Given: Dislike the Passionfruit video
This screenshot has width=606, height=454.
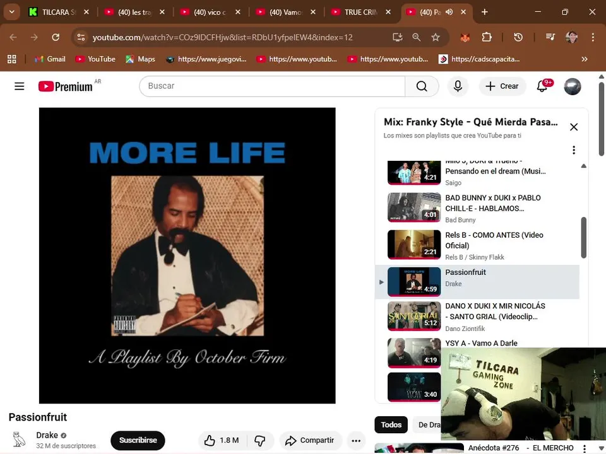Looking at the screenshot, I should pos(259,440).
